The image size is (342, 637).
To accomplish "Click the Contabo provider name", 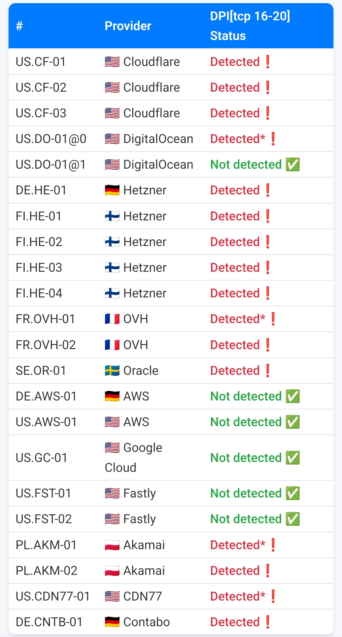I will click(x=146, y=622).
